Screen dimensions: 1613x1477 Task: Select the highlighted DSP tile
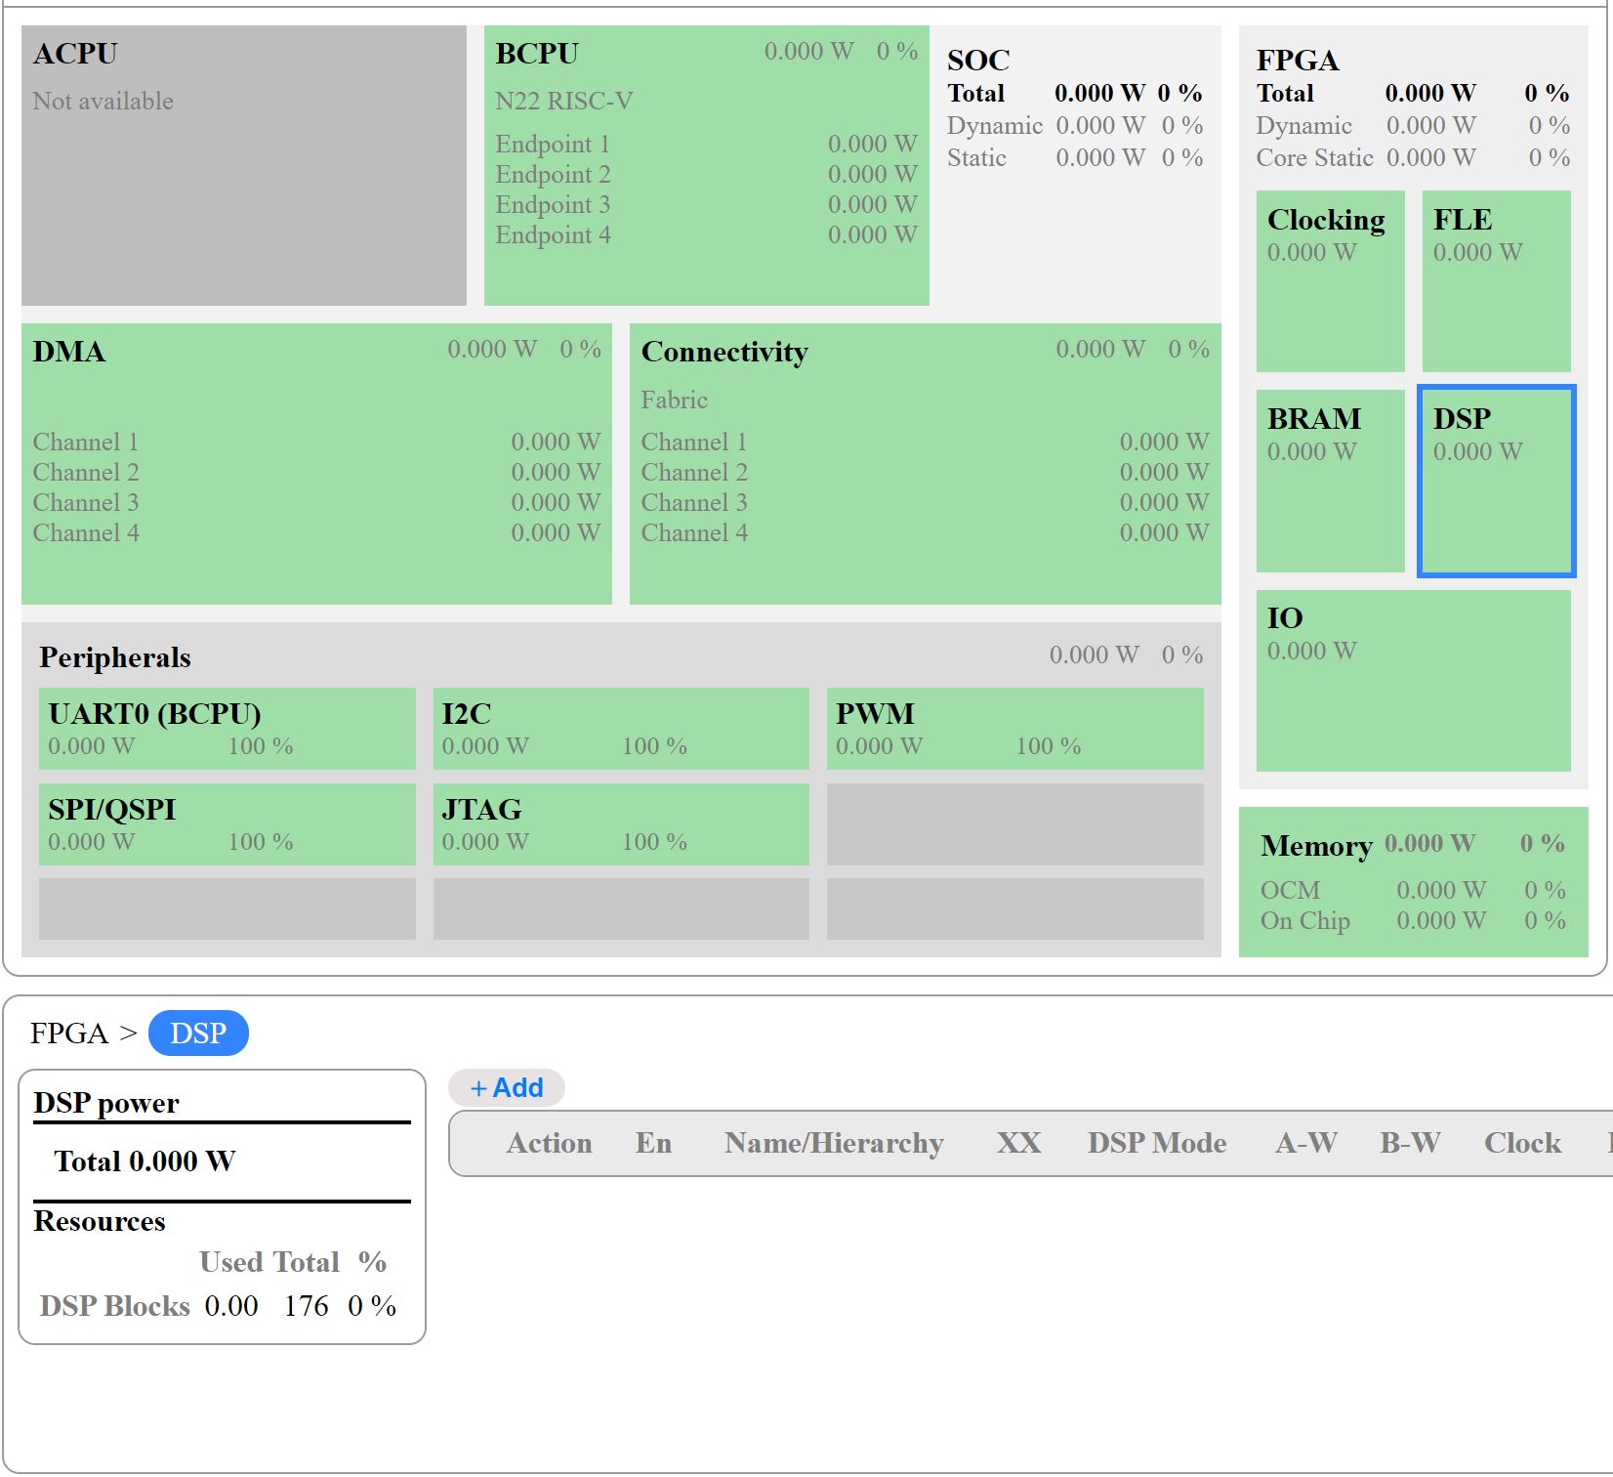tap(1496, 481)
